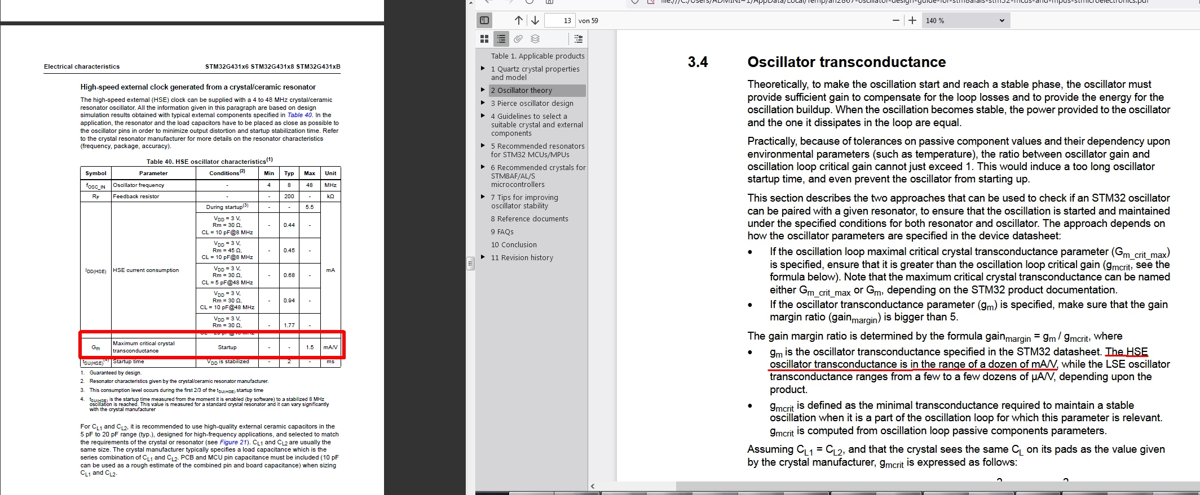Follow the 'Table 40' link in datasheet
This screenshot has width=1200, height=495.
click(x=299, y=115)
